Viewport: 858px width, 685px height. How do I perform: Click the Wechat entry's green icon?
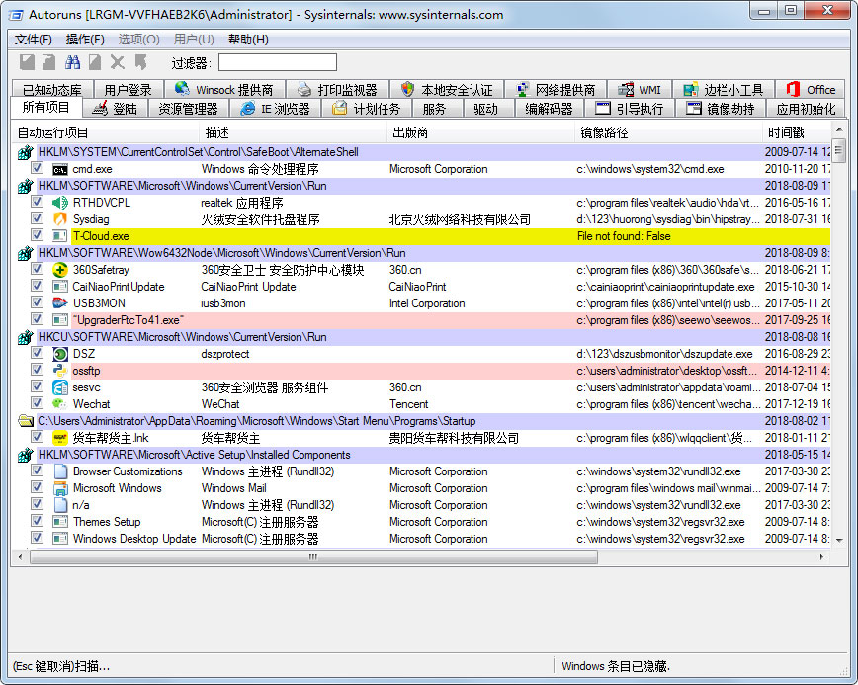pos(60,404)
